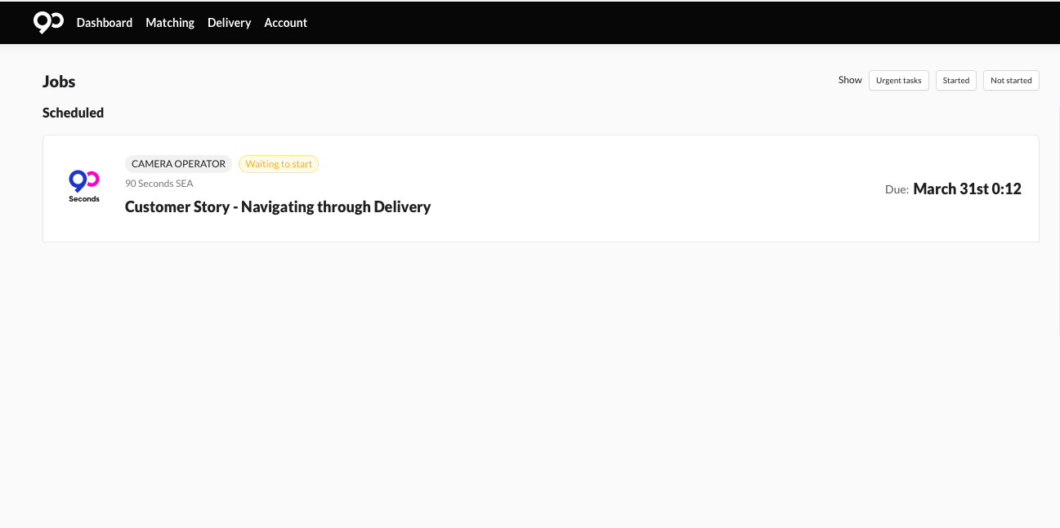Click the 90 Seconds brand logo in job card
Viewport: 1060px width, 528px height.
[x=84, y=187]
